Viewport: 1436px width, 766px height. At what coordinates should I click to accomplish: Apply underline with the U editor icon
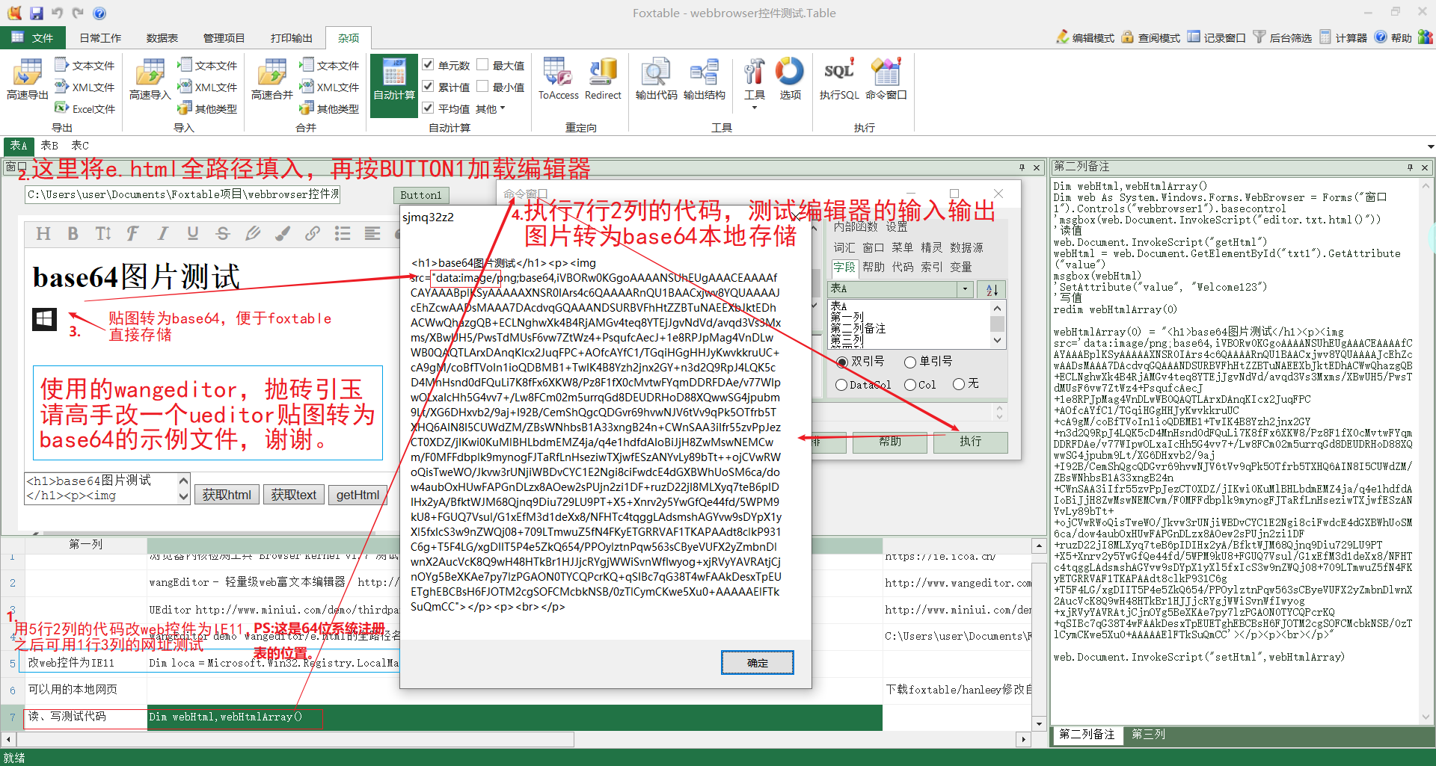pos(193,234)
